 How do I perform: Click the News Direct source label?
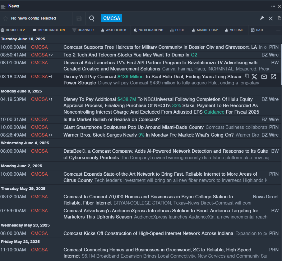click(266, 197)
